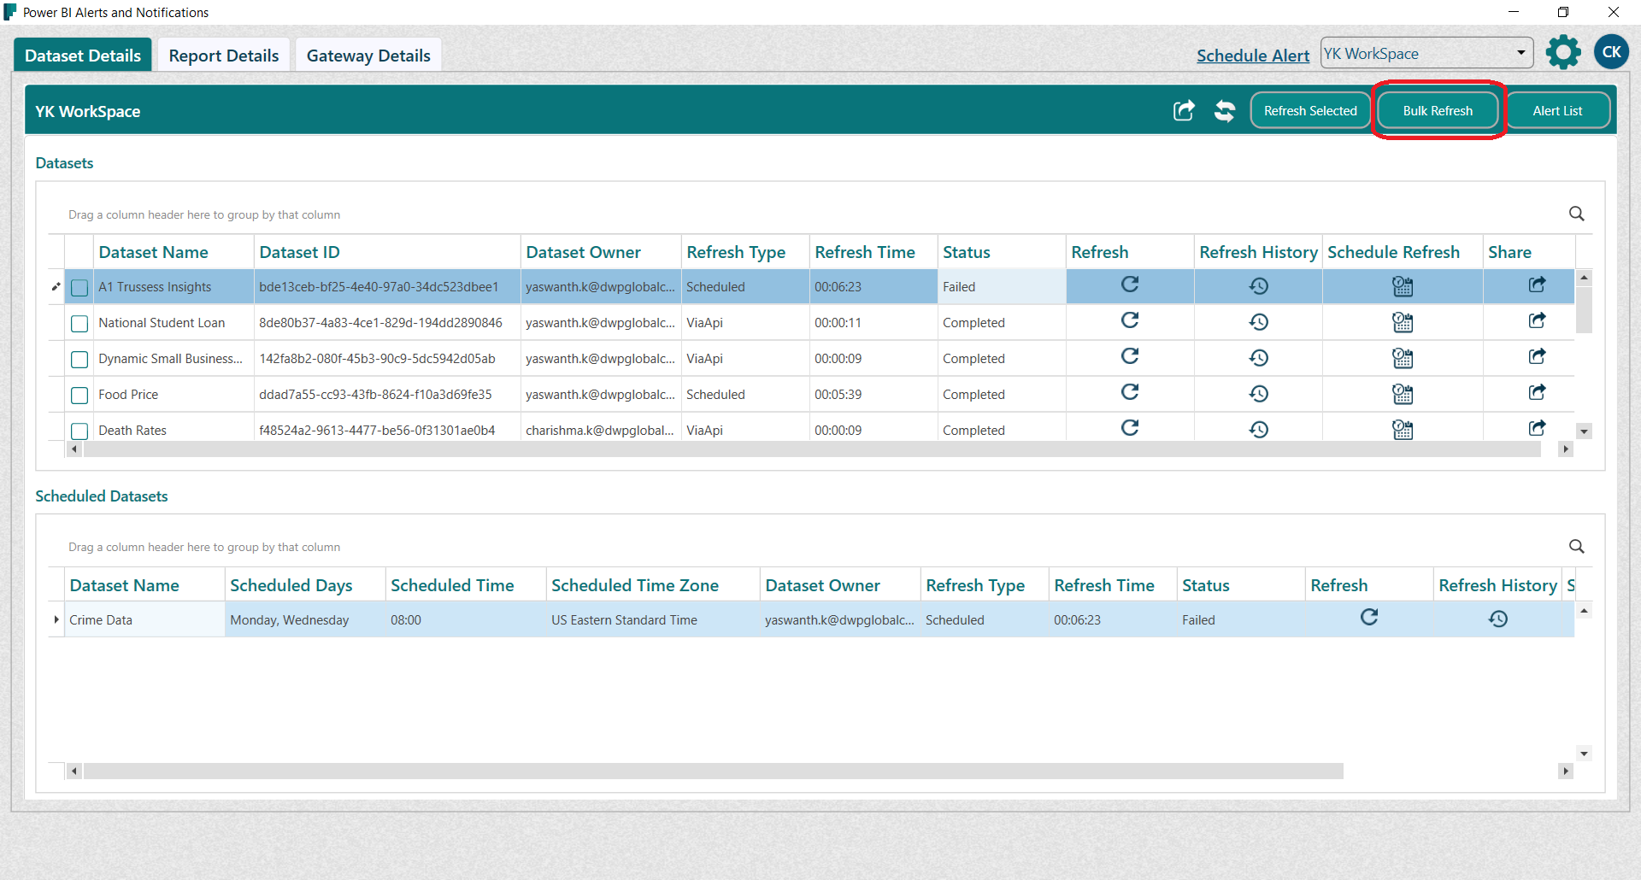
Task: Open the Alert List
Action: 1557,111
